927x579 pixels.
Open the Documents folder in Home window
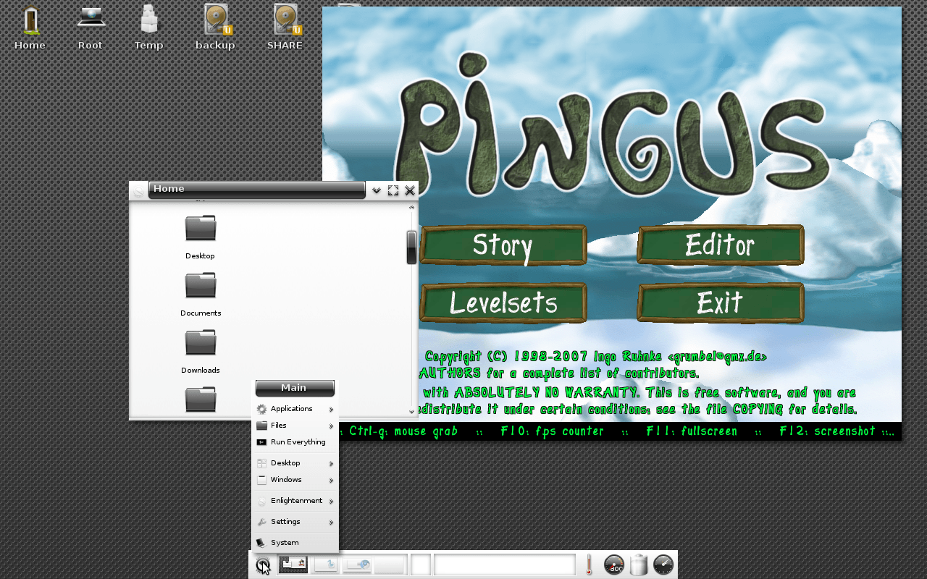click(201, 293)
